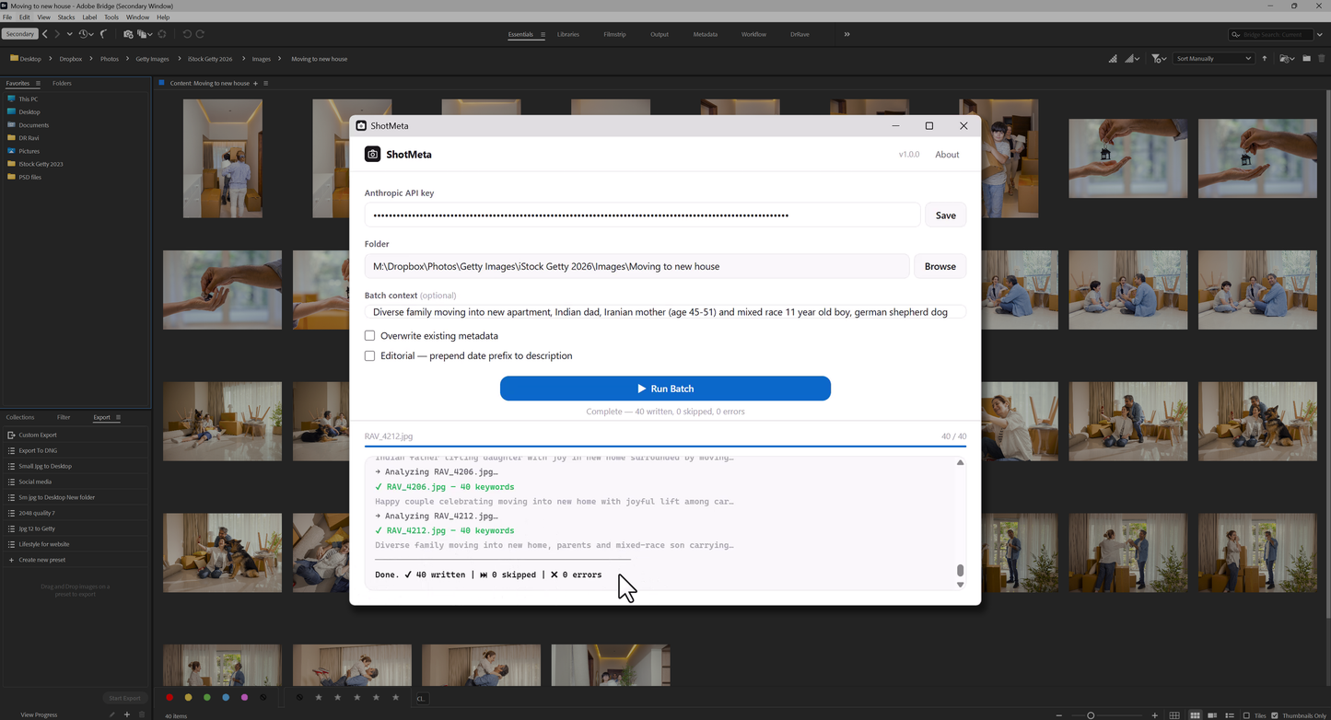1331x720 pixels.
Task: Click the ascending order arrow icon
Action: [x=1264, y=59]
